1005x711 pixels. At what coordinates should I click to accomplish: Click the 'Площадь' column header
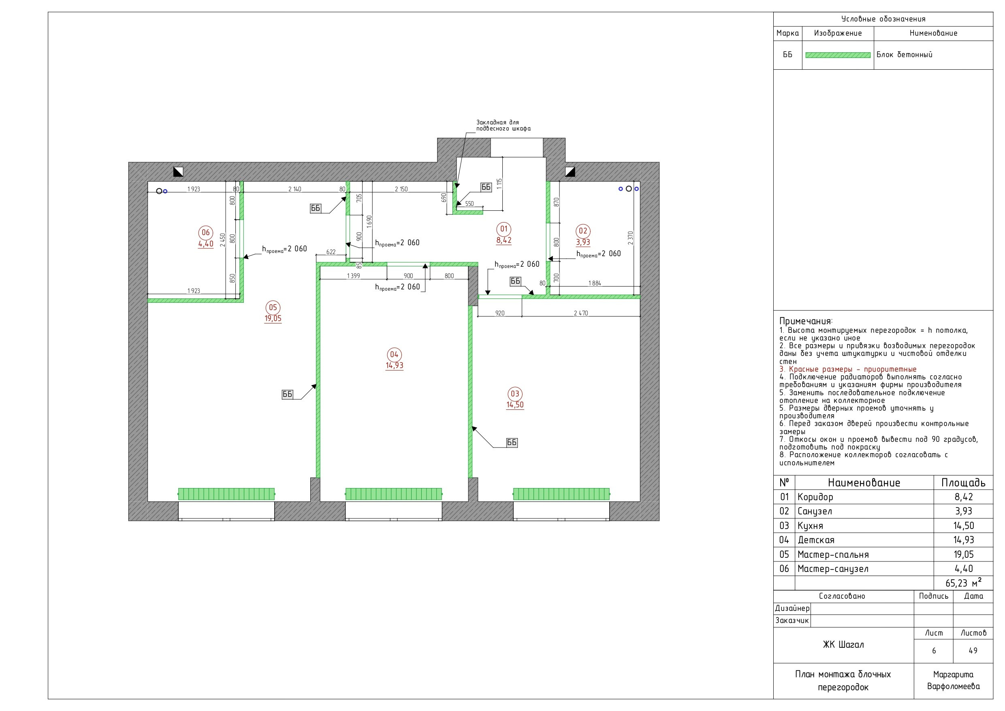(963, 483)
